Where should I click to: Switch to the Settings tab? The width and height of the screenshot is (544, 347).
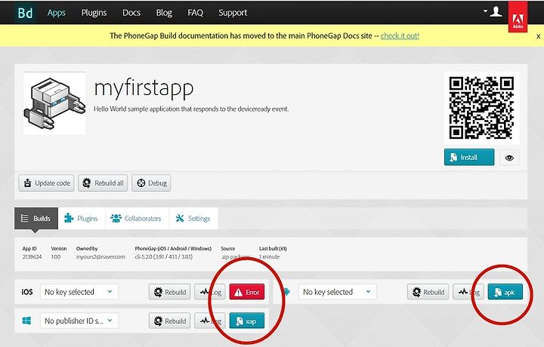193,219
